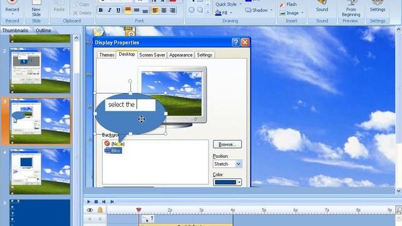Image resolution: width=402 pixels, height=226 pixels.
Task: Open the Themes tab in Display Properties
Action: 107,55
